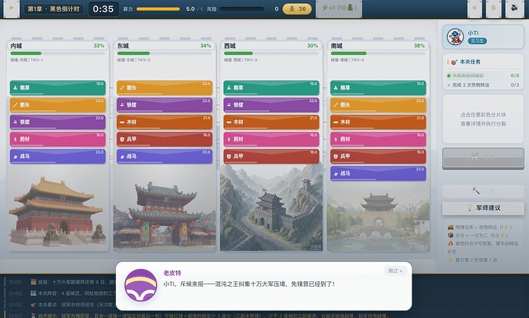529x318 pixels.
Task: Click the 西城 health bar at 30%
Action: pyautogui.click(x=271, y=54)
